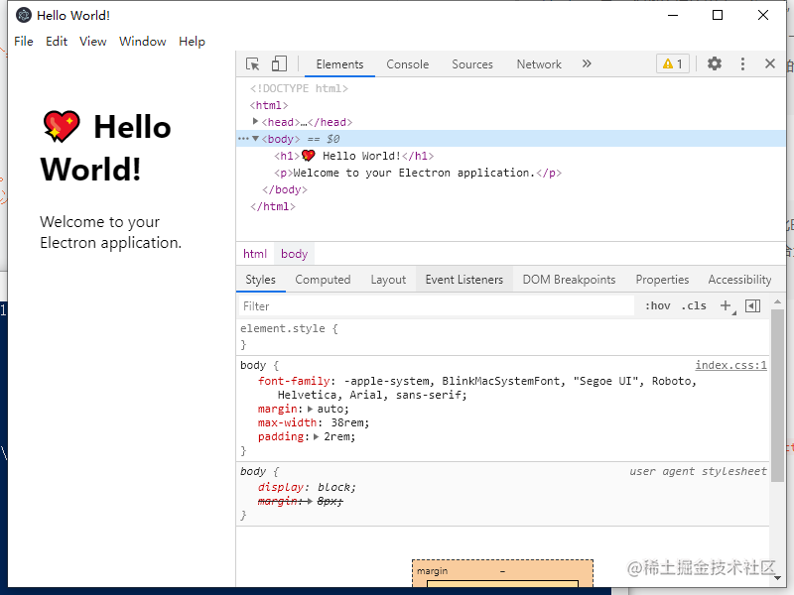
Task: Open the Help menu
Action: 192,42
